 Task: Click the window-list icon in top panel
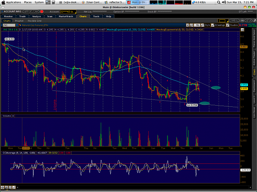(48, 2)
